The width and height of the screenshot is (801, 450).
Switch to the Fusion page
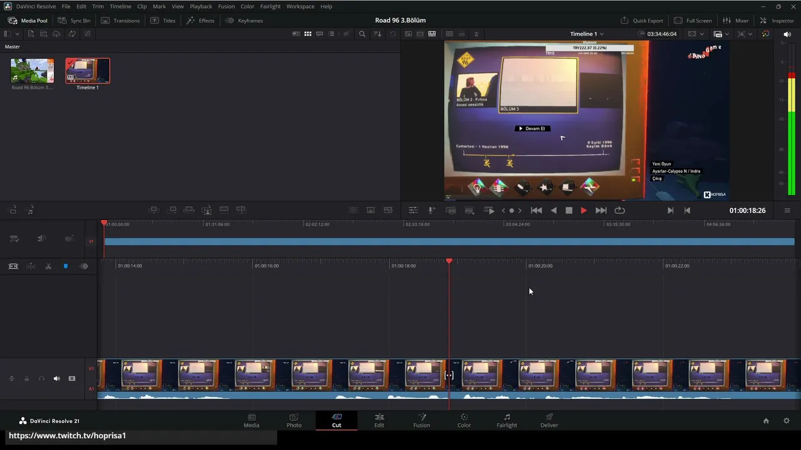coord(422,421)
